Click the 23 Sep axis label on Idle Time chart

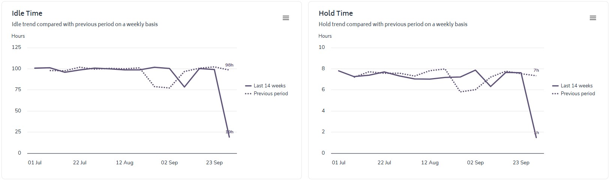[214, 163]
